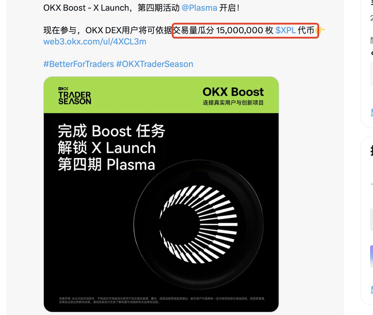Click the '连接真实用户与创新项目' subtitle
Image resolution: width=373 pixels, height=315 pixels.
pyautogui.click(x=233, y=102)
